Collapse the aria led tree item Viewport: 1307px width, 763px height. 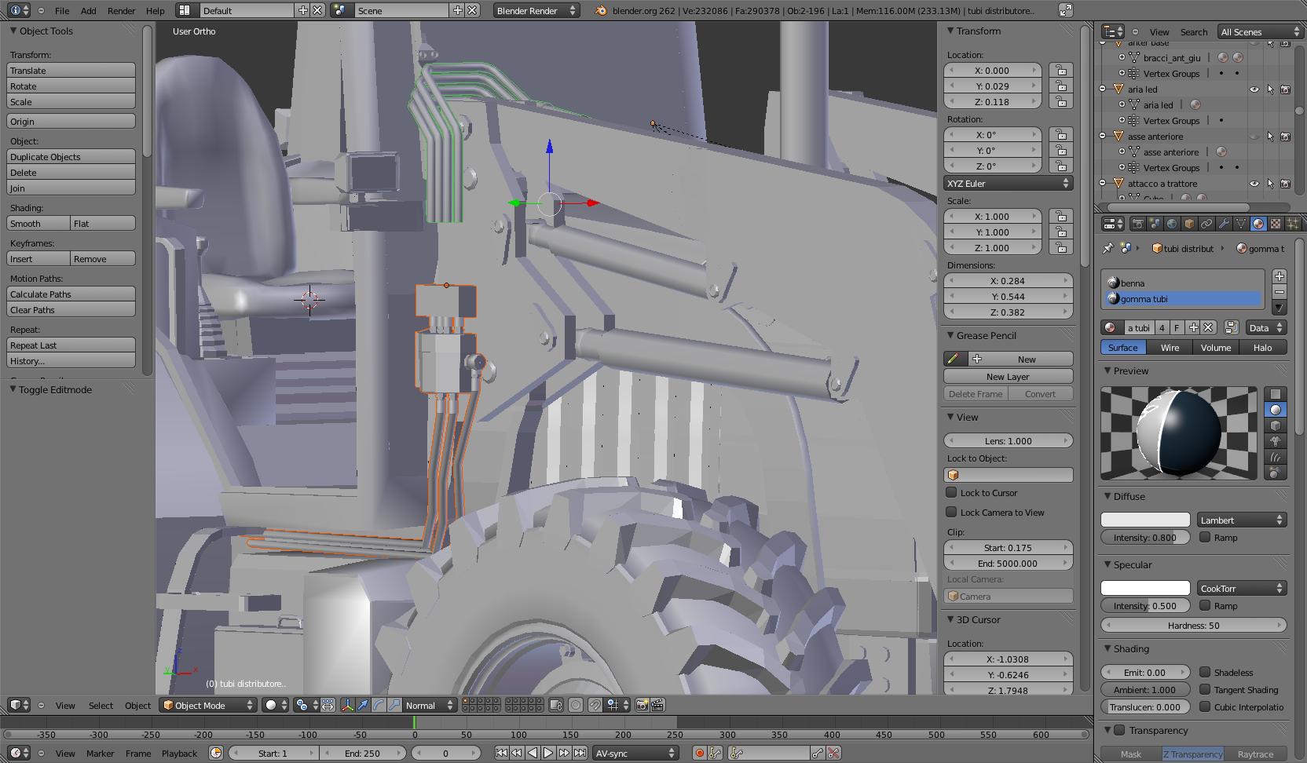coord(1103,89)
